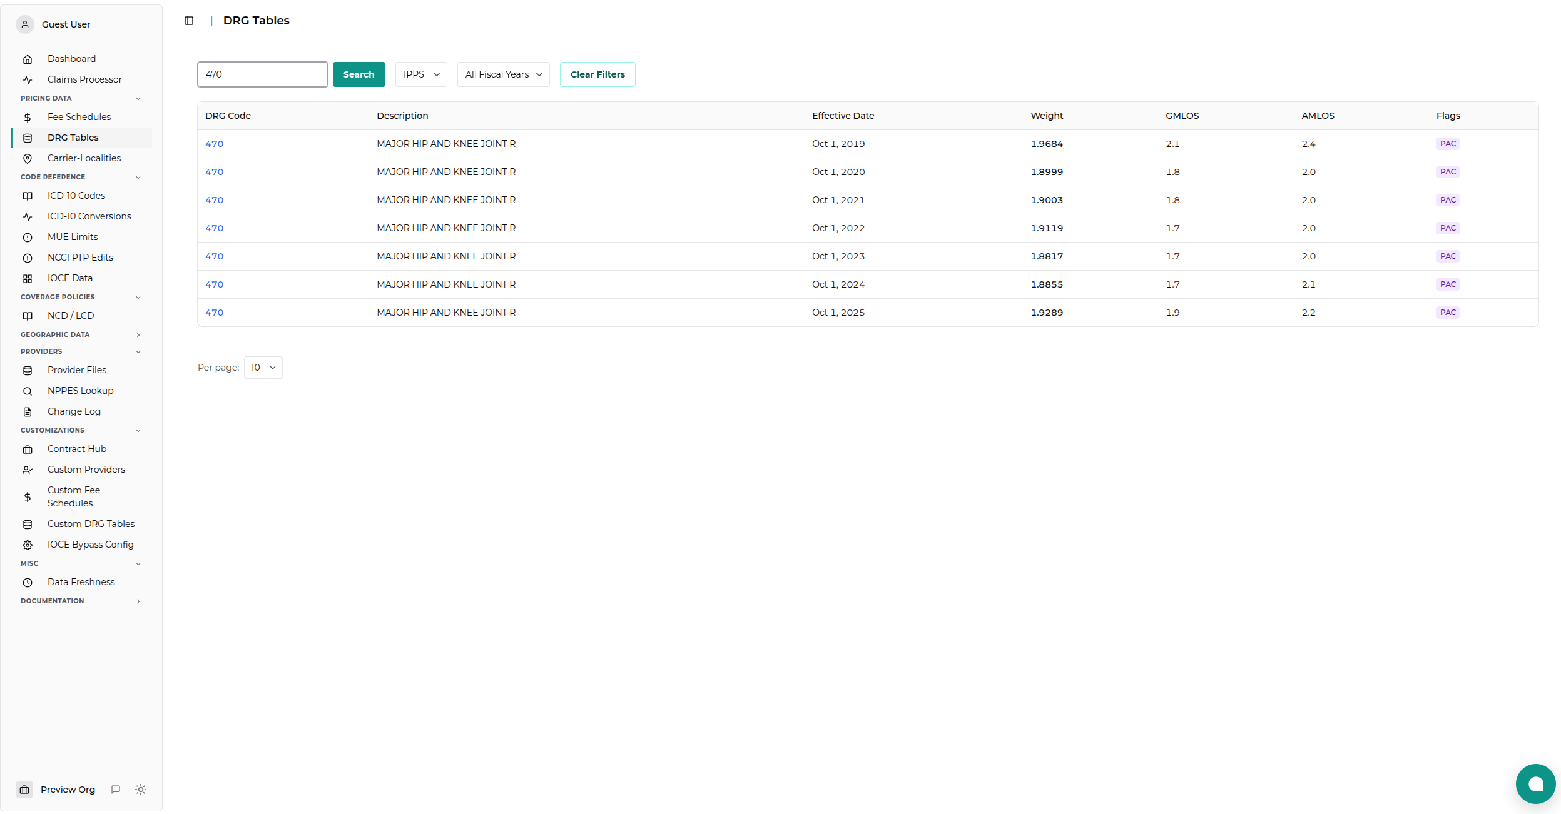The width and height of the screenshot is (1561, 814).
Task: Click the Clear Filters button
Action: coord(597,74)
